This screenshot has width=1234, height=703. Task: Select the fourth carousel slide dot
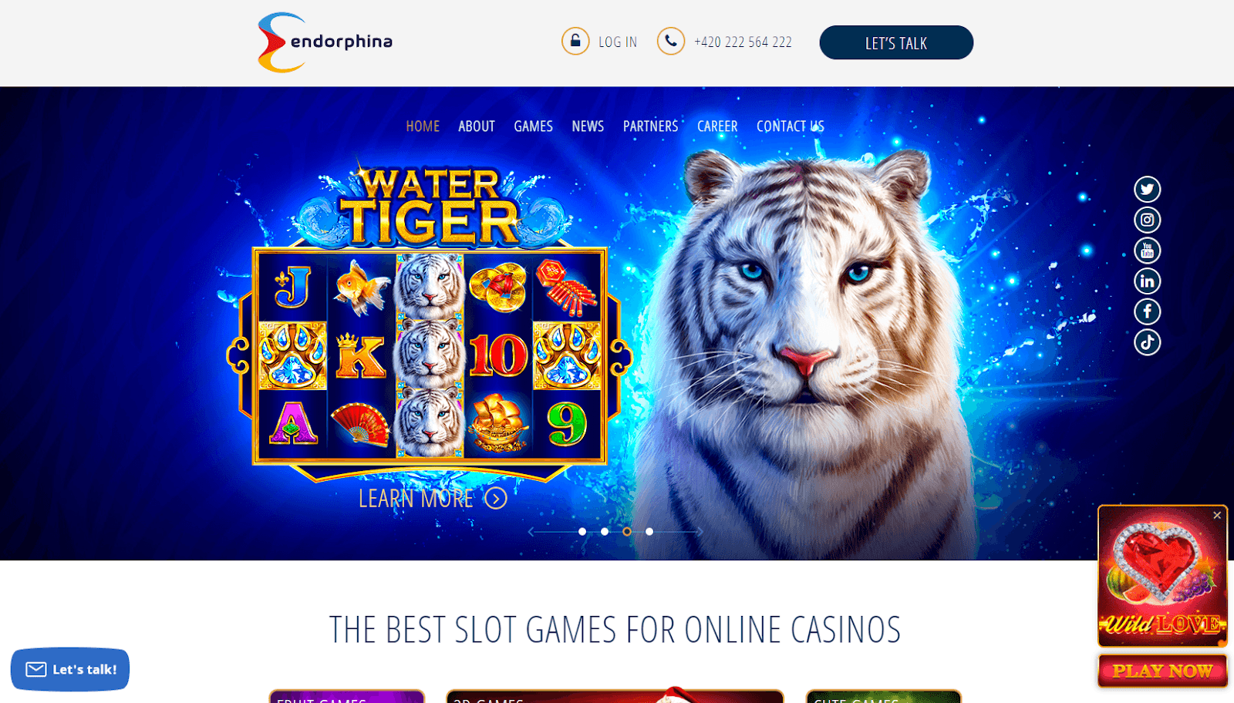[x=649, y=531]
